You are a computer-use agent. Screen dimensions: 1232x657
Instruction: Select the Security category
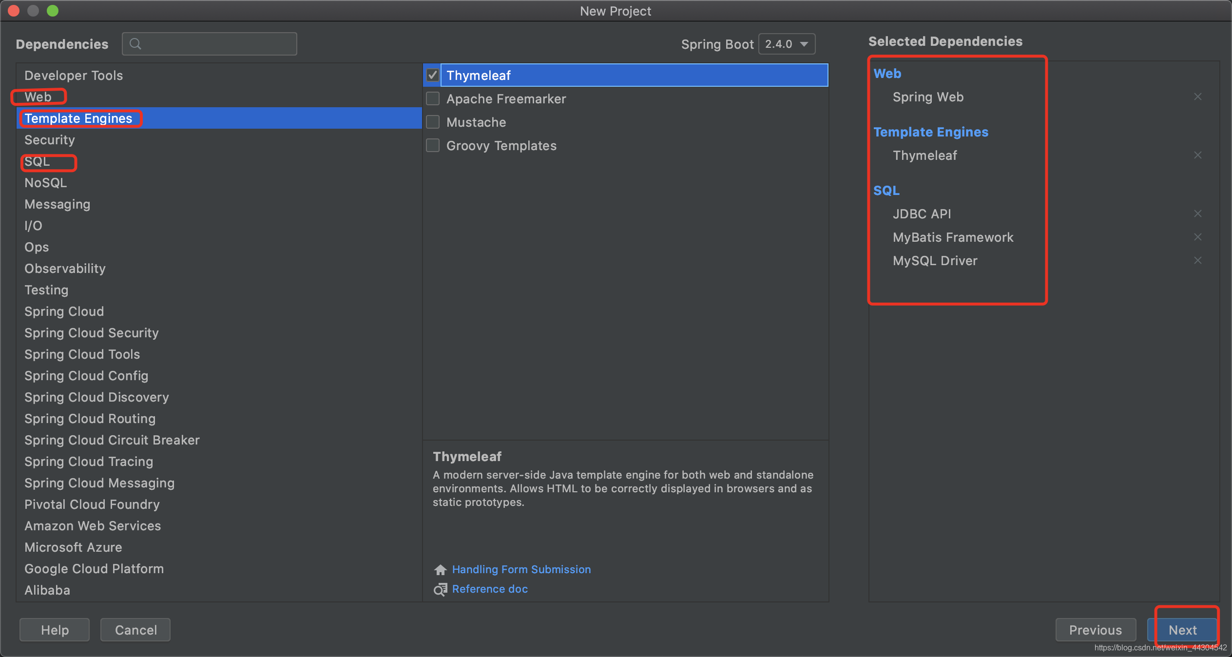point(219,139)
